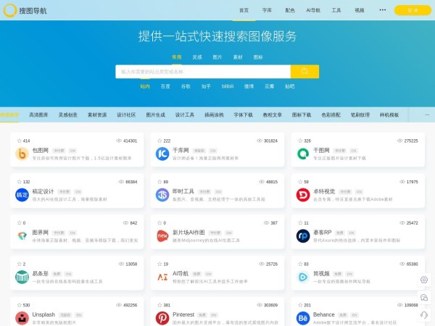
Task: Click the yellow login button at top right
Action: [413, 10]
